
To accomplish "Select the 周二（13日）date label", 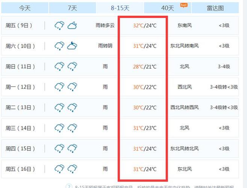I will point(20,108).
